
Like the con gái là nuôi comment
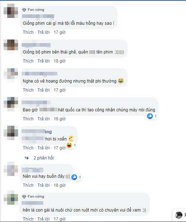28,219
